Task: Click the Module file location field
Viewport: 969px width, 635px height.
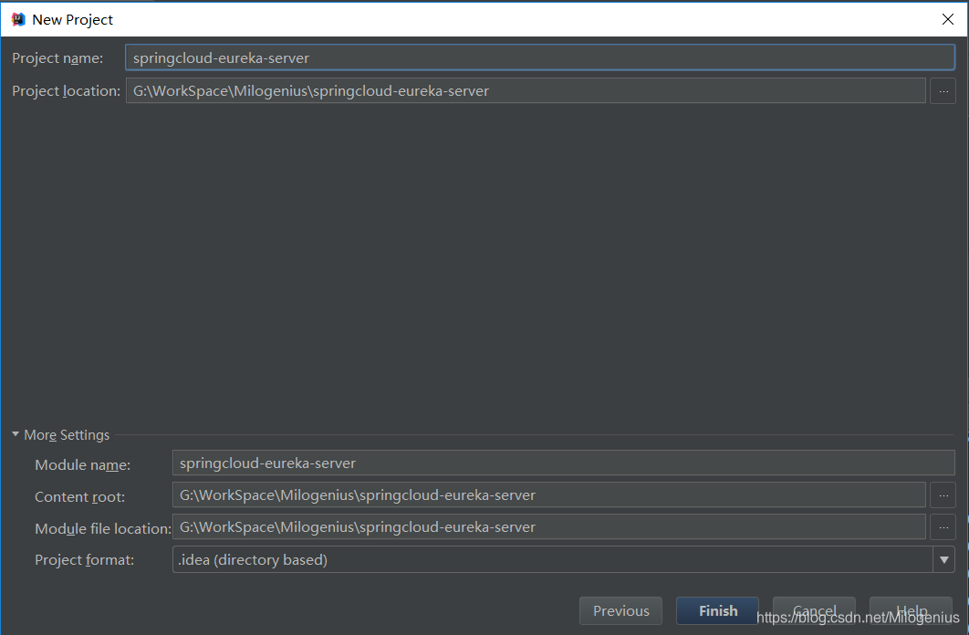Action: (x=548, y=527)
